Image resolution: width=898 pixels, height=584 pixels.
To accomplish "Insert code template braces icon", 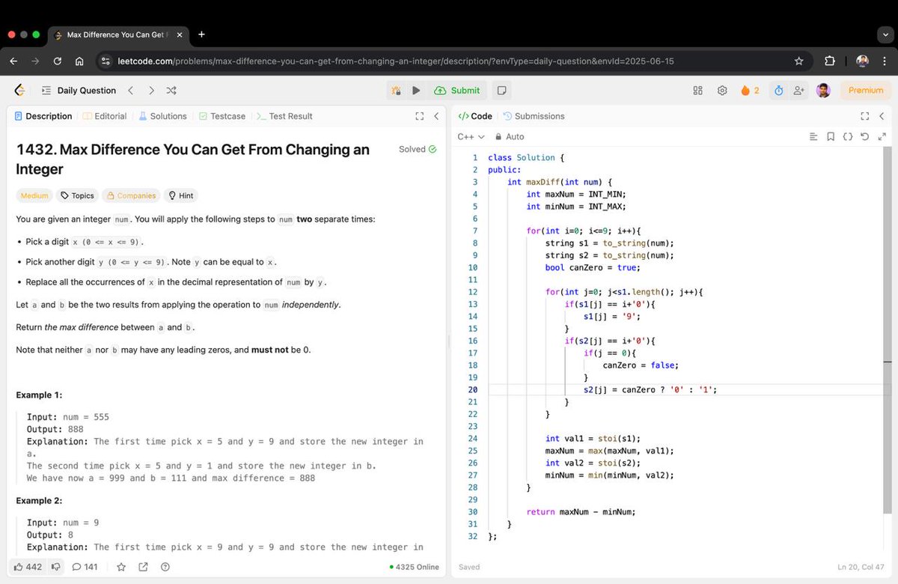I will tap(848, 137).
